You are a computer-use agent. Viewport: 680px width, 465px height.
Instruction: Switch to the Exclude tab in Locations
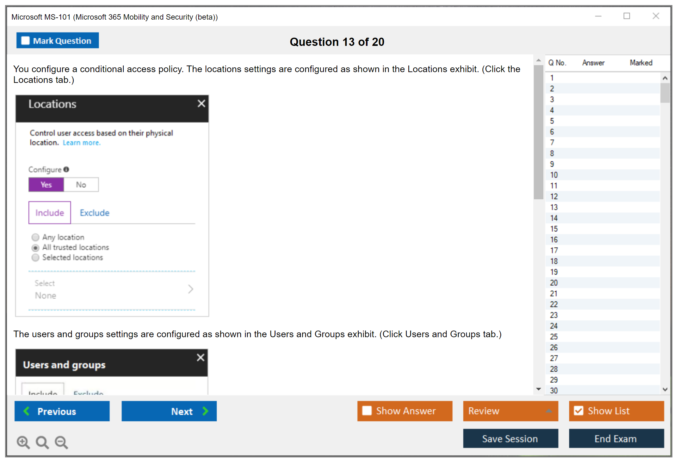[94, 213]
